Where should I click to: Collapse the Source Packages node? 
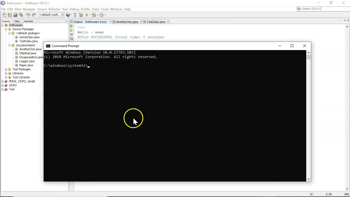[6, 29]
